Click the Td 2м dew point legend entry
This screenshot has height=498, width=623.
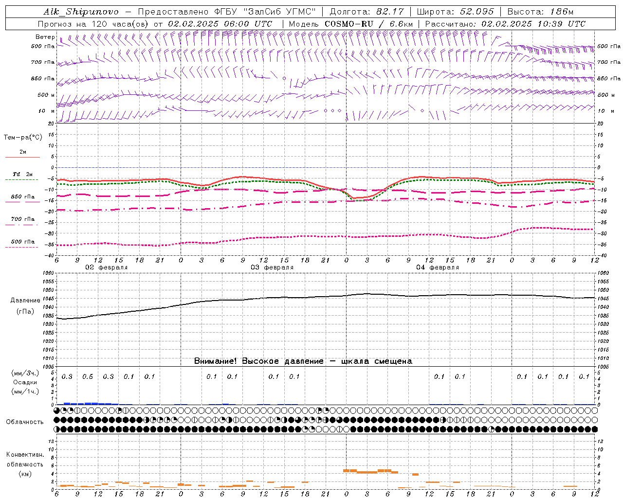tap(22, 174)
